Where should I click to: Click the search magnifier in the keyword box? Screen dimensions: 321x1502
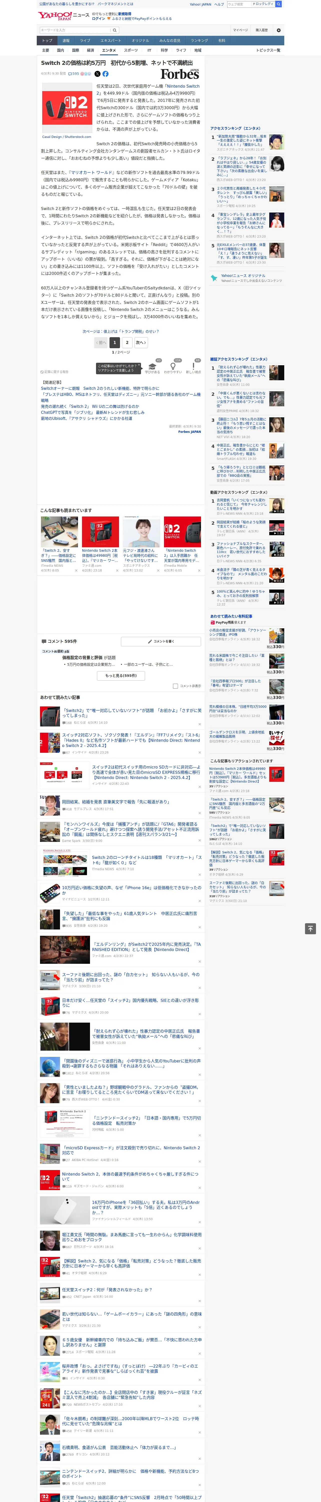pos(115,30)
